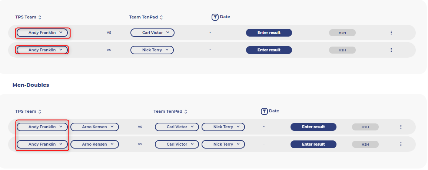This screenshot has height=170, width=428.
Task: Open Andy Franklin dropdown in the Nick Terry singles row
Action: pyautogui.click(x=42, y=50)
